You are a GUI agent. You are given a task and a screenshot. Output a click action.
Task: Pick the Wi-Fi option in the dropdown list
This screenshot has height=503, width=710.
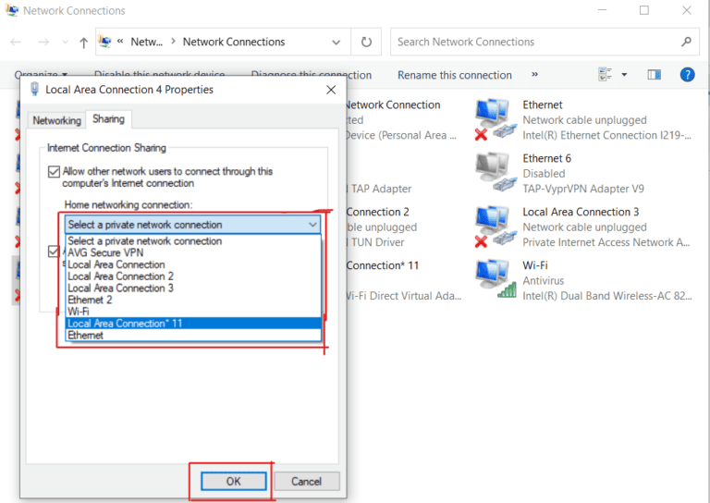(79, 312)
